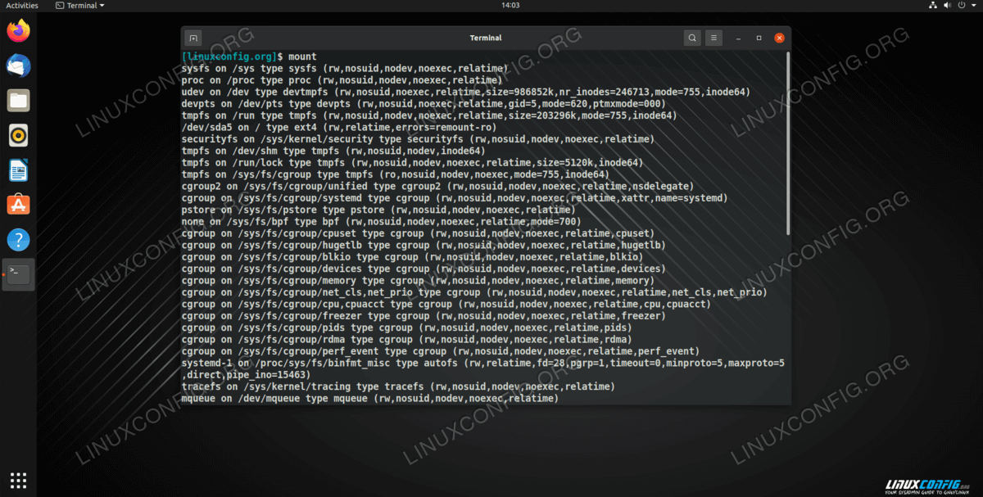The height and width of the screenshot is (497, 983).
Task: Open LibreOffice Writer from dock
Action: 18,170
